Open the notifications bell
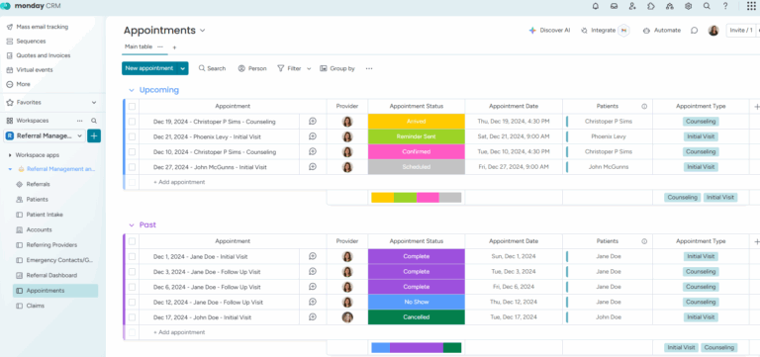 595,6
